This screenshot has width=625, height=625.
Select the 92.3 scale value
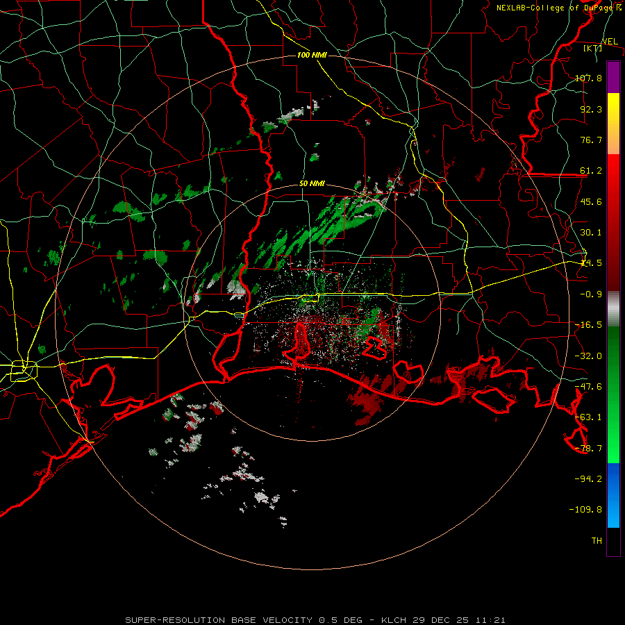coord(591,109)
